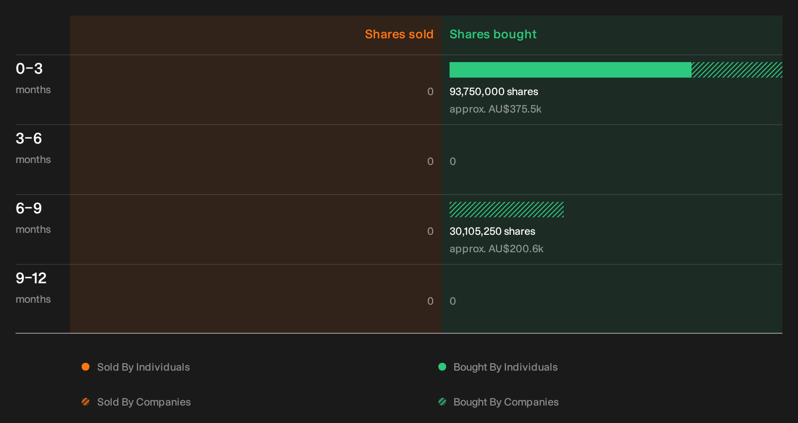
Task: Click the 'Shares sold' column header
Action: coord(399,34)
